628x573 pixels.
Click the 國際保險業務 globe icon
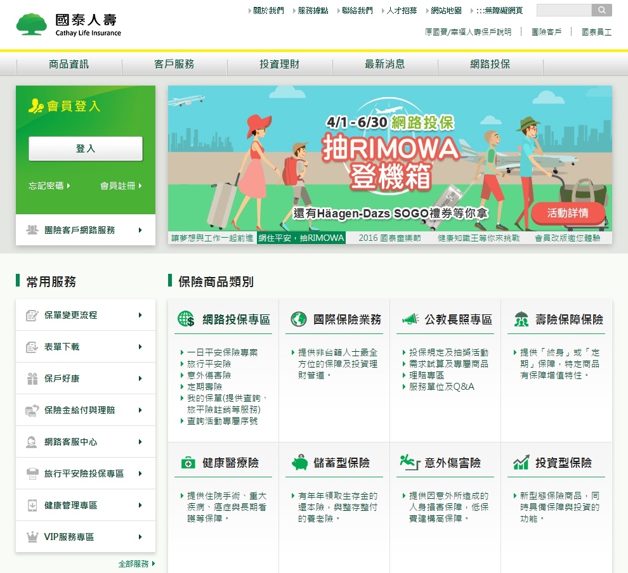point(298,319)
